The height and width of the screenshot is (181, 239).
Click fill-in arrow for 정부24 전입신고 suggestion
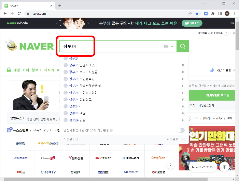[183, 100]
